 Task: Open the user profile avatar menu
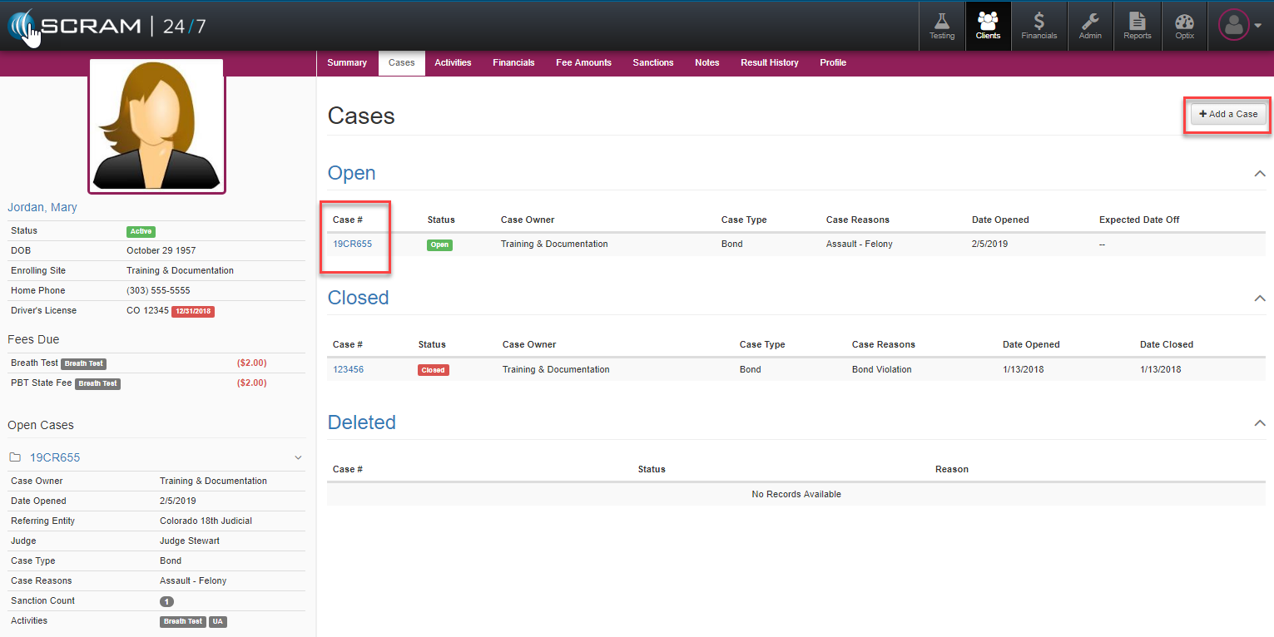[x=1239, y=25]
